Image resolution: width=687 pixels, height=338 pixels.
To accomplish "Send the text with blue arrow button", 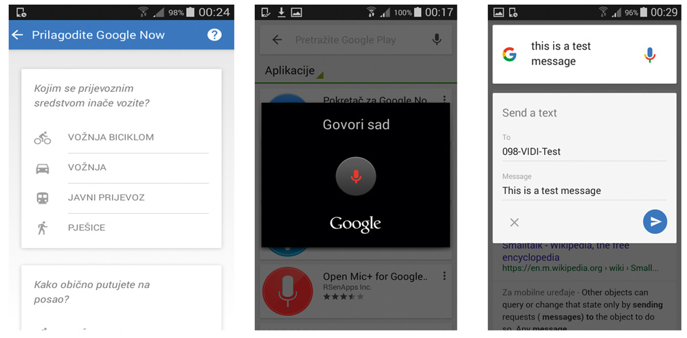I will pos(655,221).
